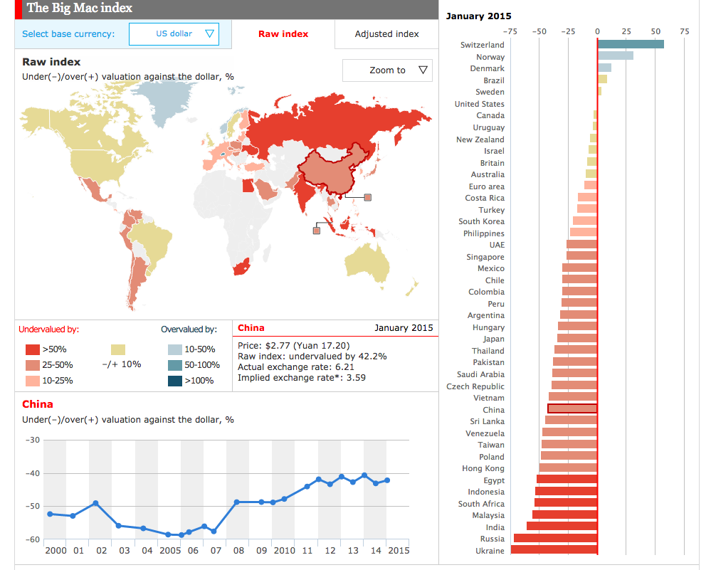The image size is (711, 570).
Task: Select Switzerland's bar in the bar chart
Action: pos(631,45)
